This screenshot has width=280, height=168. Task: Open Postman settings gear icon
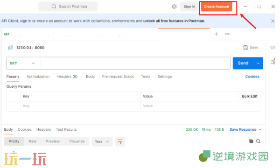coord(174,7)
